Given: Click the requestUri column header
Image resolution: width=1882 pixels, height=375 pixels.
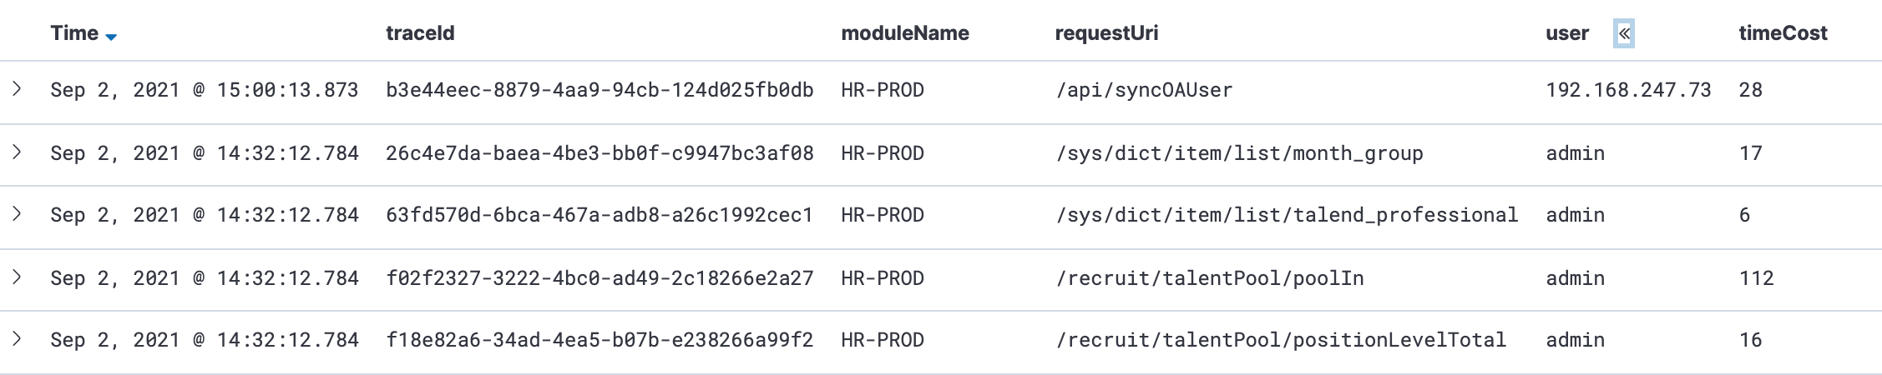Looking at the screenshot, I should [1106, 33].
